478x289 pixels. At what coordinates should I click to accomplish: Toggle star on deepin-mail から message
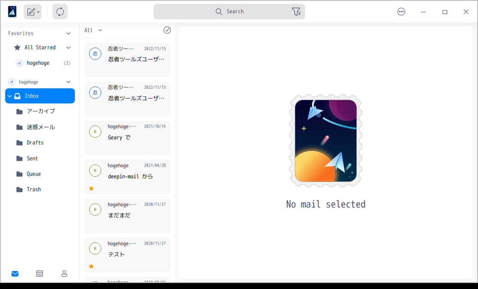click(x=91, y=188)
